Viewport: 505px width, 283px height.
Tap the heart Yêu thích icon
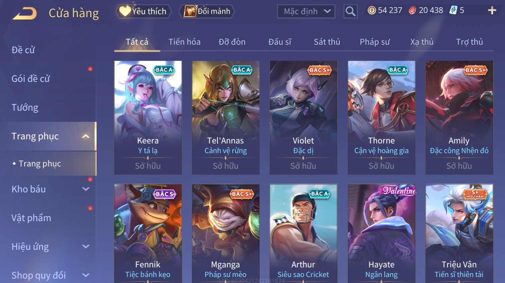pyautogui.click(x=125, y=11)
